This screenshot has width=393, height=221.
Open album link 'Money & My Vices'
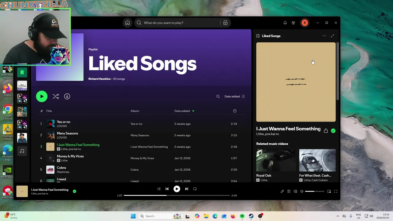pos(142,158)
